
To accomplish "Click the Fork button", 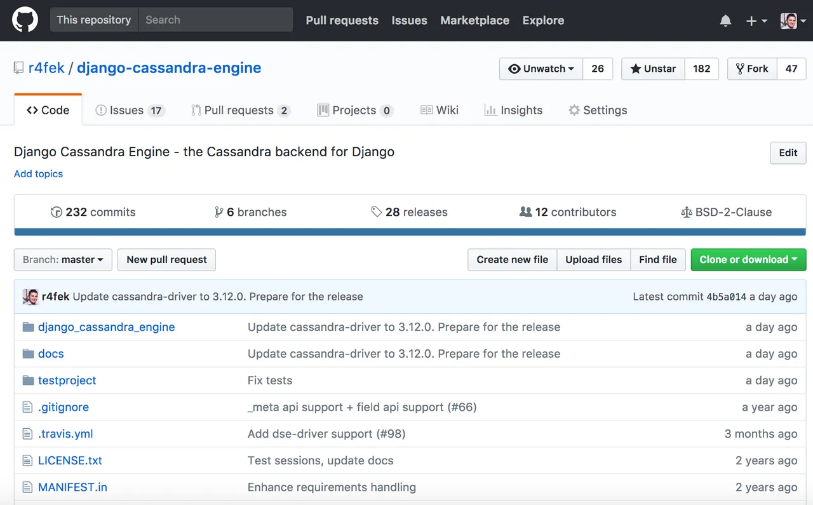I will [752, 69].
